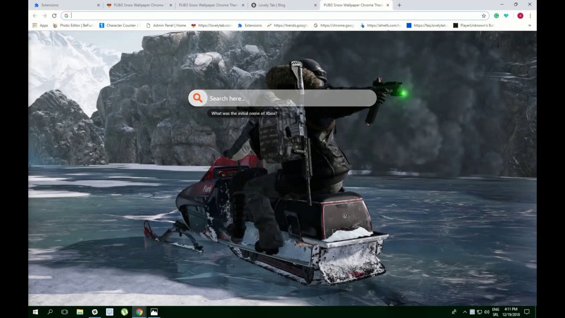
Task: Open the Photo Editor | BeFunky bookmark
Action: (73, 25)
